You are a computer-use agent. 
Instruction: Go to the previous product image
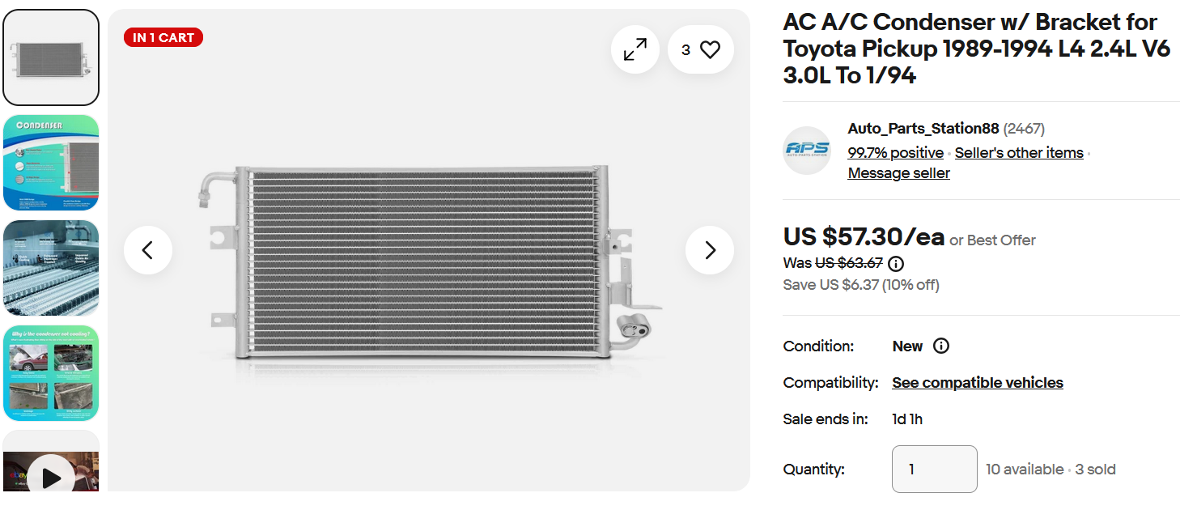[x=148, y=250]
